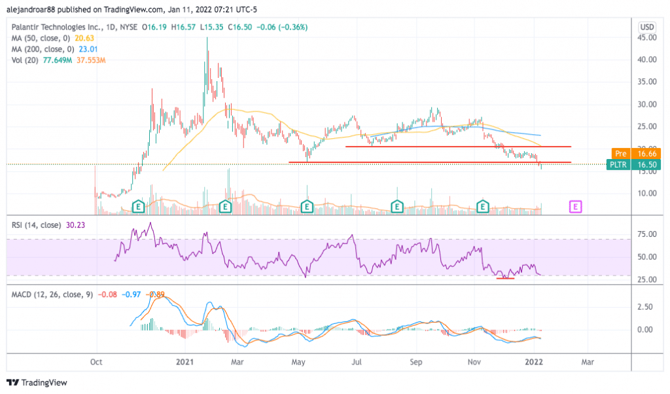Click the earnings marker near February 2021
The height and width of the screenshot is (394, 670).
click(225, 207)
